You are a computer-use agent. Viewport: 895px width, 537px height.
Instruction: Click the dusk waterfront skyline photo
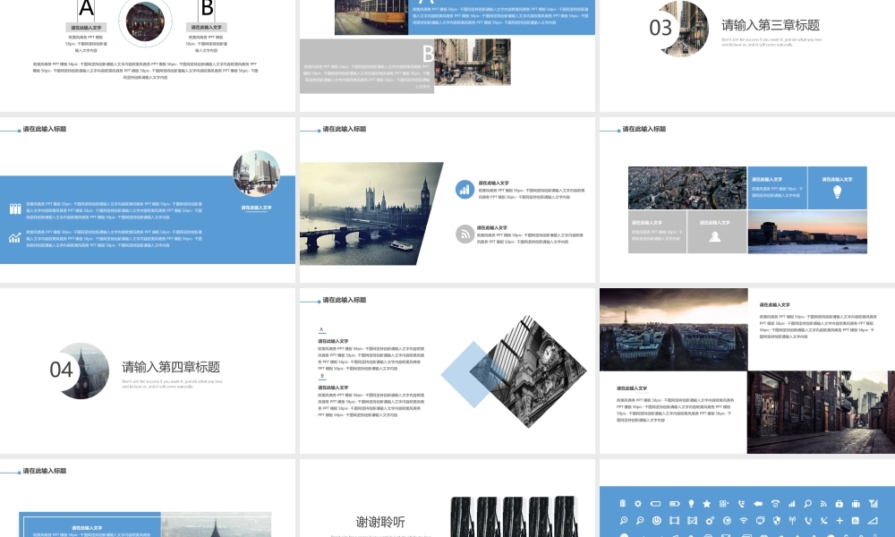pyautogui.click(x=807, y=232)
